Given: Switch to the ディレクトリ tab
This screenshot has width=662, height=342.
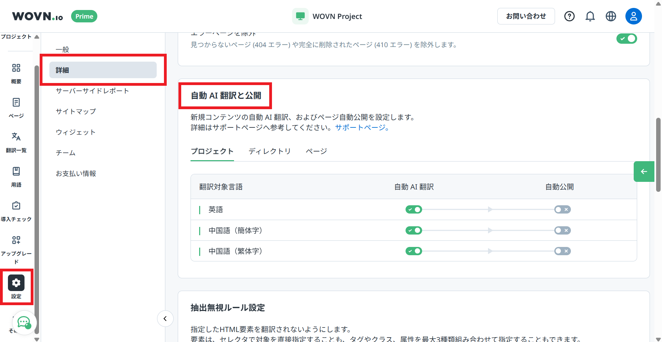Looking at the screenshot, I should coord(270,151).
